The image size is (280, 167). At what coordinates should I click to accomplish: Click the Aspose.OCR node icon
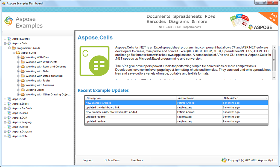point(9,117)
